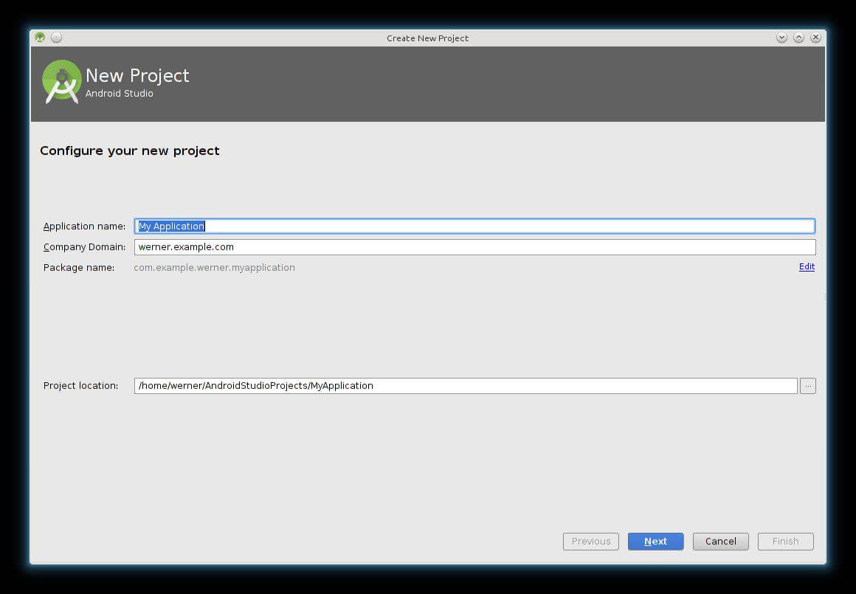Browse for project location with the ellipsis button
Screen dimensions: 856x594
coord(807,386)
